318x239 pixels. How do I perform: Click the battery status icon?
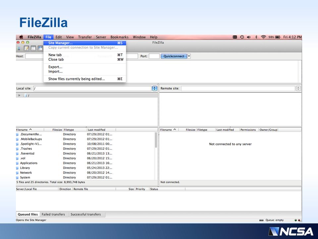tap(278, 37)
